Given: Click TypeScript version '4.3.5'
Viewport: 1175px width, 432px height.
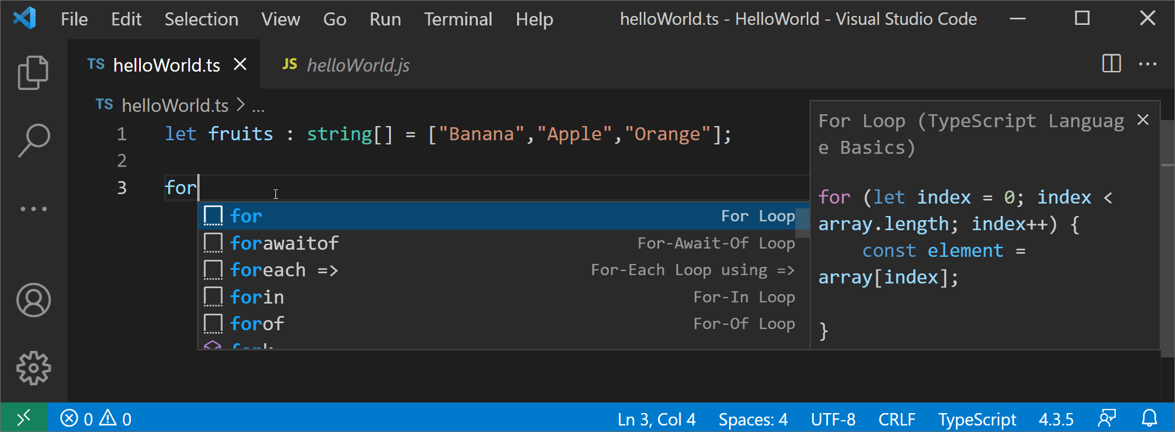Looking at the screenshot, I should 1056,419.
